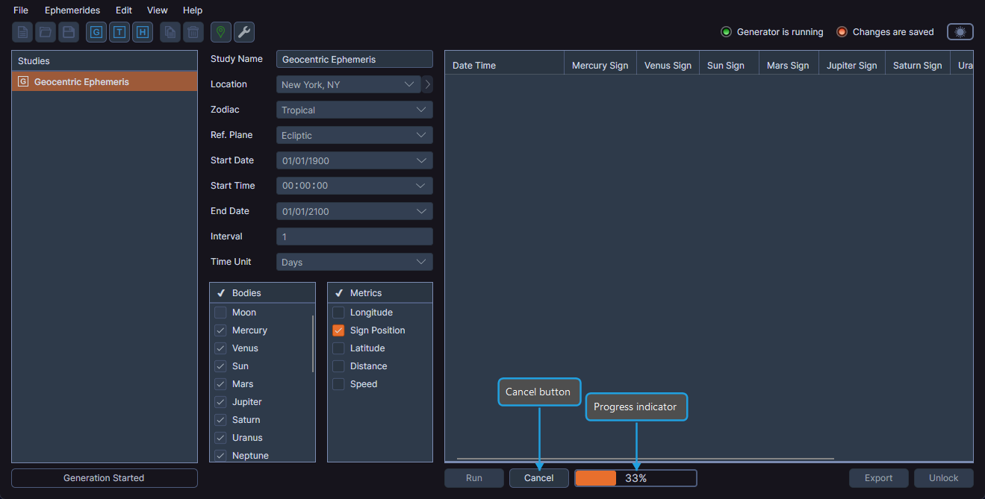Toggle the brightness theme switcher
Screen dimensions: 985x499
coord(960,32)
